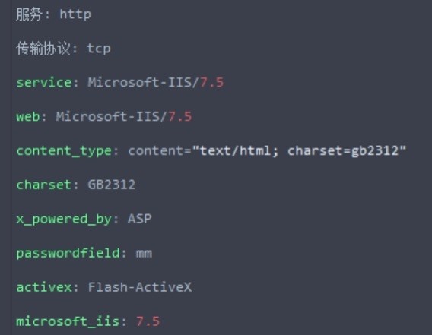Click the green charset key
432x335 pixels.
(44, 185)
